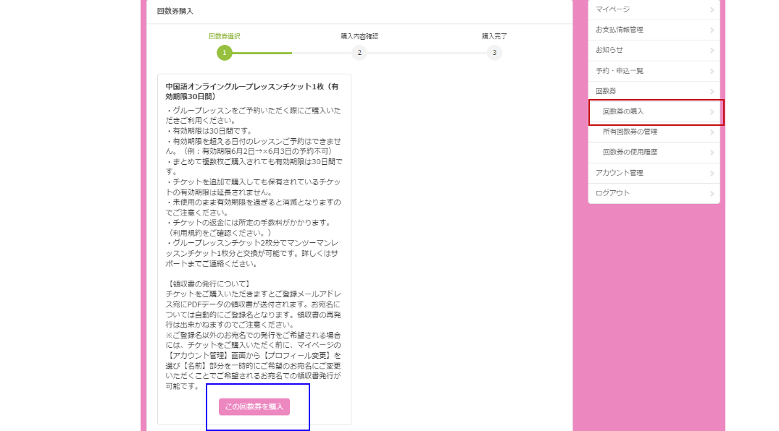Click the green progress bar segment
The image size is (779, 431).
[262, 53]
